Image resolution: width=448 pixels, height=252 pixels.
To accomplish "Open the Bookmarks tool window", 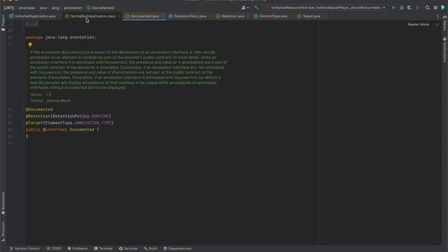I will click(3, 203).
